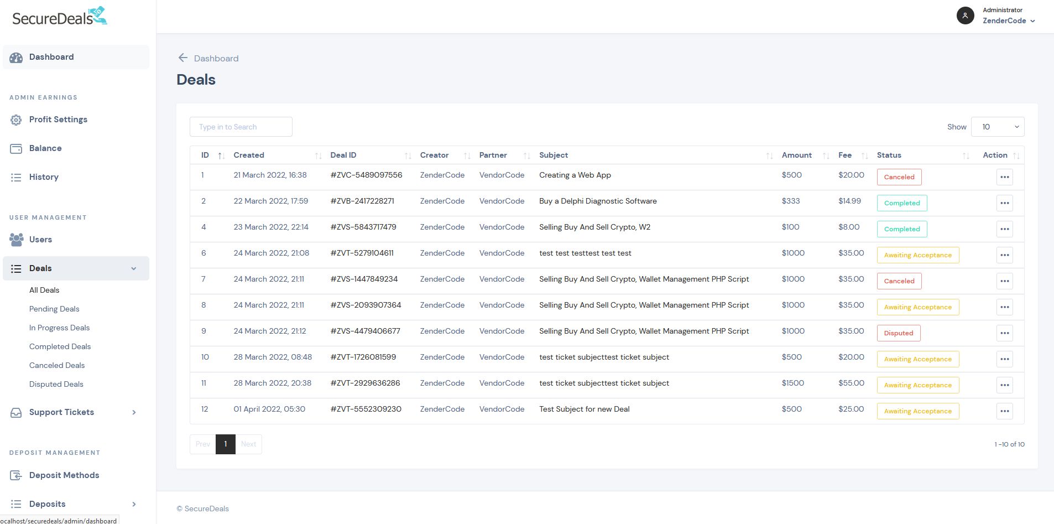This screenshot has height=524, width=1054.
Task: Open the Show entries dropdown
Action: pos(997,127)
